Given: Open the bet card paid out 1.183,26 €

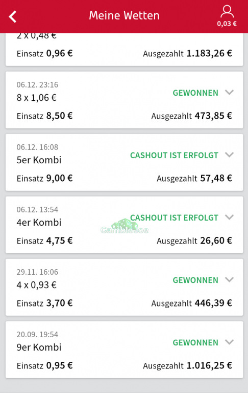Looking at the screenshot, I should [124, 50].
